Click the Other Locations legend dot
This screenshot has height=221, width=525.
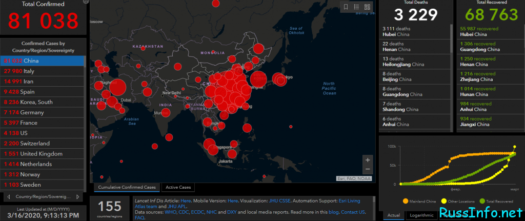coord(444,201)
